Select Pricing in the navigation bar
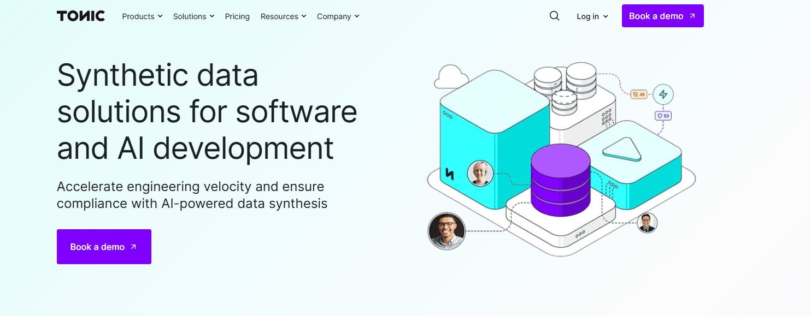The width and height of the screenshot is (811, 316). (x=237, y=16)
